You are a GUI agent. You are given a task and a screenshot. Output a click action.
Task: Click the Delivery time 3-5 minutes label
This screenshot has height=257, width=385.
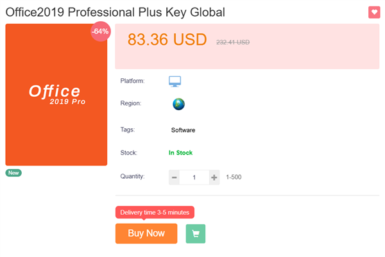(155, 212)
